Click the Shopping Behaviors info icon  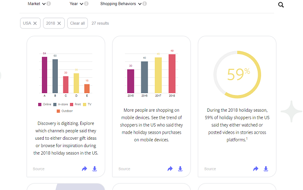click(145, 3)
